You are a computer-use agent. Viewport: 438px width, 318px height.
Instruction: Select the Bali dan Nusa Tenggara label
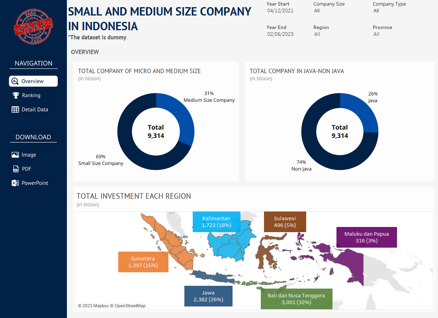pyautogui.click(x=296, y=299)
